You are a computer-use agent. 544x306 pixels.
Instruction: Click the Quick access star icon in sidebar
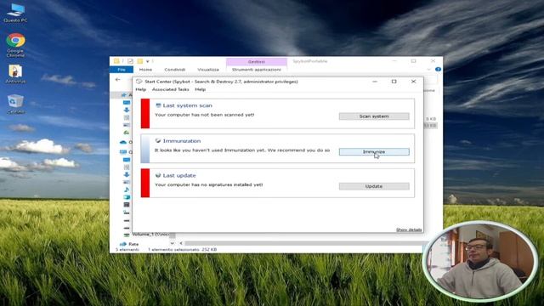[124, 94]
